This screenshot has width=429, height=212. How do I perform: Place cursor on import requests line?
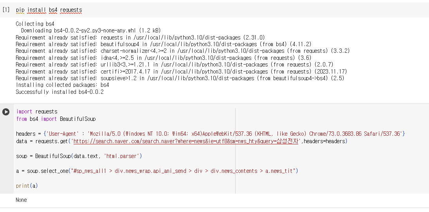(x=37, y=111)
